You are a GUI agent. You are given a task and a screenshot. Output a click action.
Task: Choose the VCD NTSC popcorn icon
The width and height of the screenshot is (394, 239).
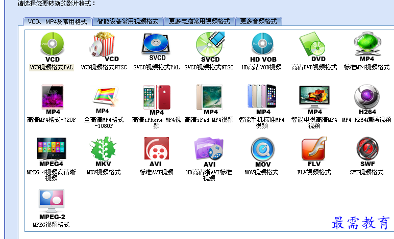pos(104,47)
